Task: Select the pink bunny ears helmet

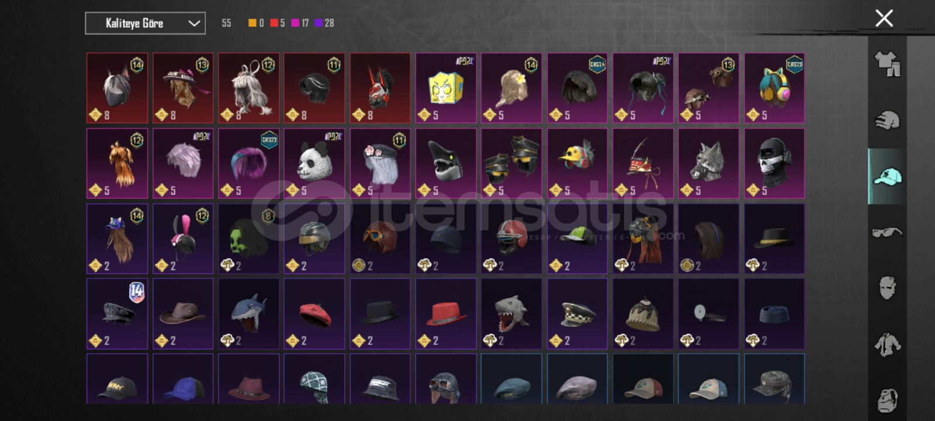Action: (x=183, y=239)
